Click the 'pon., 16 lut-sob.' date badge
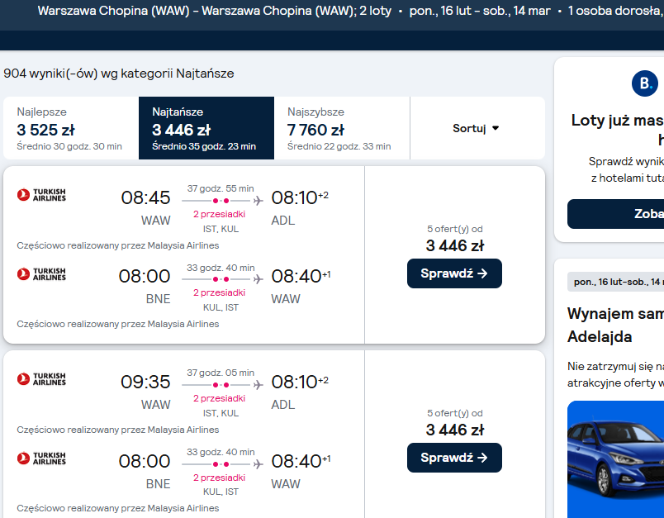The height and width of the screenshot is (518, 664). coord(616,282)
